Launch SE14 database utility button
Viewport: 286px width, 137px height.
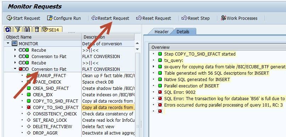coord(52,29)
